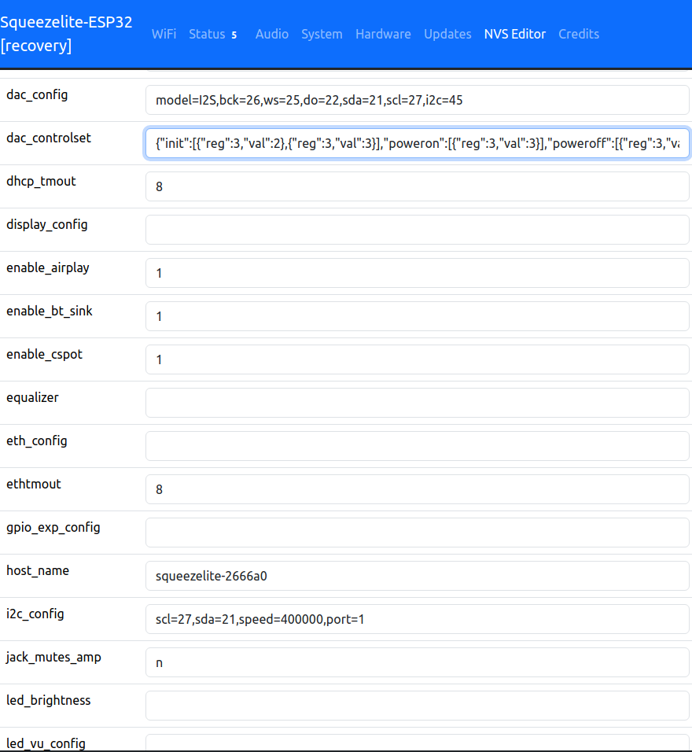Image resolution: width=692 pixels, height=752 pixels.
Task: Open the Hardware tab
Action: click(383, 34)
